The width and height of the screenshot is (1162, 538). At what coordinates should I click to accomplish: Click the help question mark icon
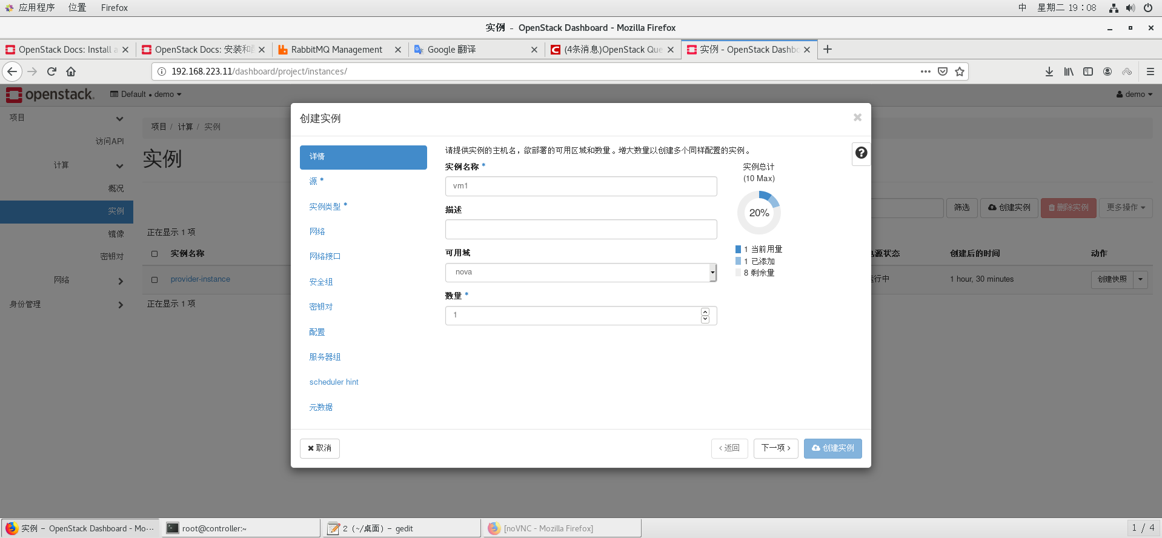tap(861, 153)
